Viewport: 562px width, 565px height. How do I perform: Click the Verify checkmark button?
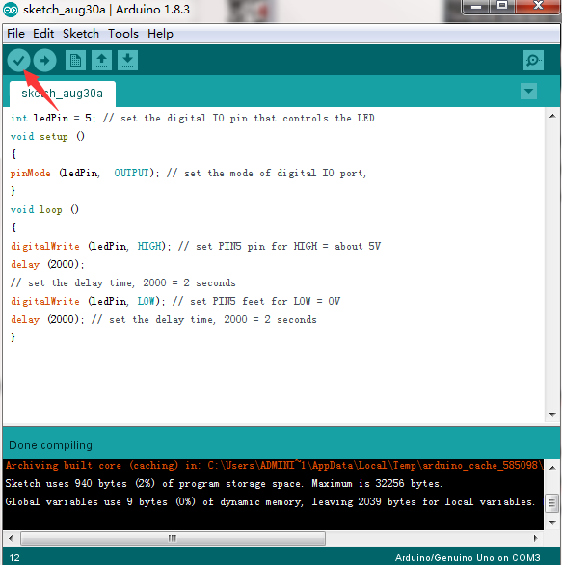point(18,60)
